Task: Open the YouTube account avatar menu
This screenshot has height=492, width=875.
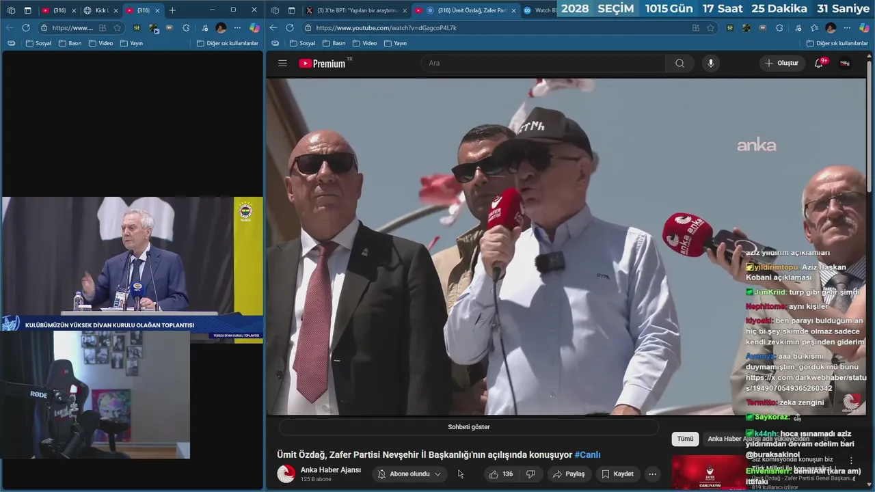Action: tap(846, 63)
